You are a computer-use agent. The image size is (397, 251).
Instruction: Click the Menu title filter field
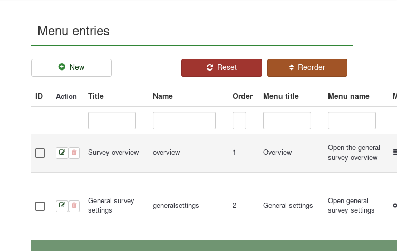(x=287, y=121)
